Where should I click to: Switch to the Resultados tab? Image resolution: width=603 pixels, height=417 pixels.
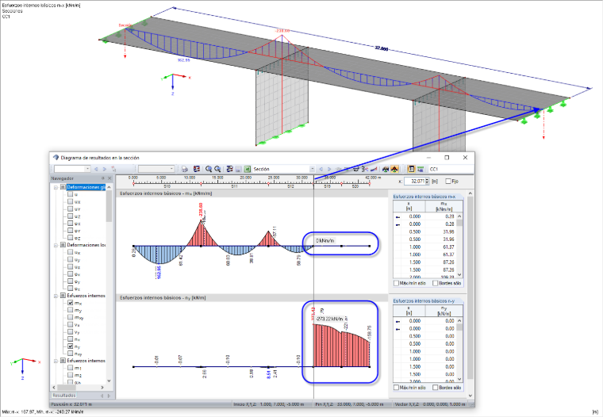(x=64, y=396)
